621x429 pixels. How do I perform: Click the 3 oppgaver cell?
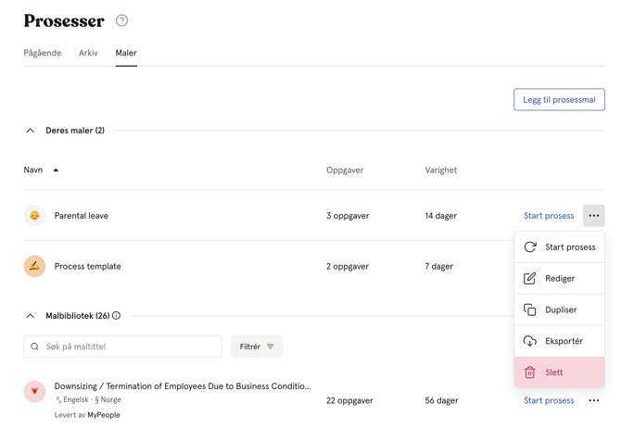coord(348,216)
